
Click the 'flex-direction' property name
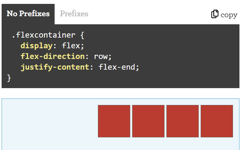tap(52, 56)
